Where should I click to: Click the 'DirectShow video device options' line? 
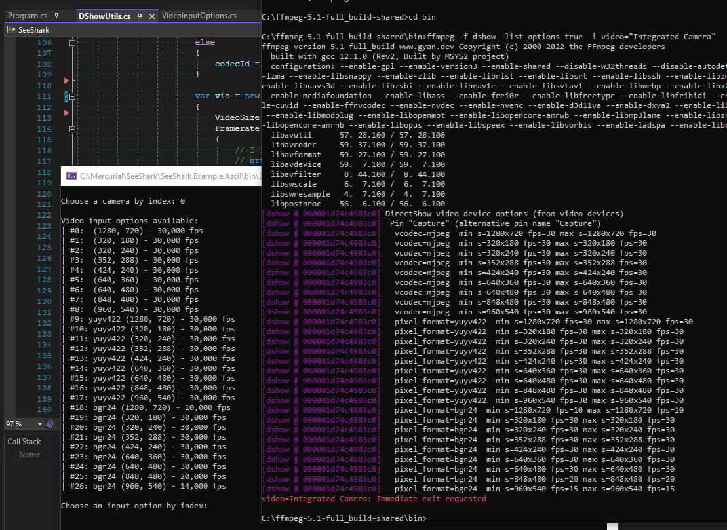pos(442,214)
